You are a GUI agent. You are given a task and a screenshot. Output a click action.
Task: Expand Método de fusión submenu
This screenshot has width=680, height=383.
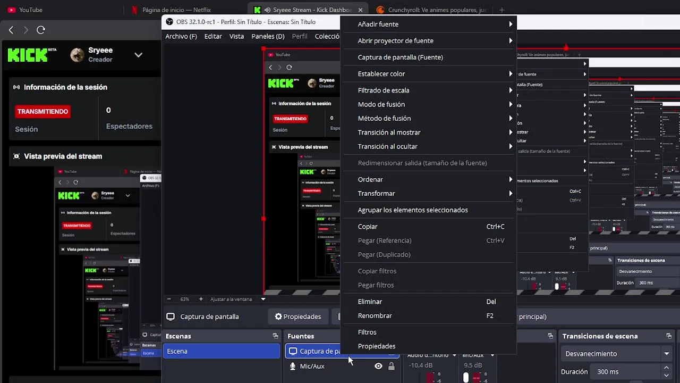(428, 118)
